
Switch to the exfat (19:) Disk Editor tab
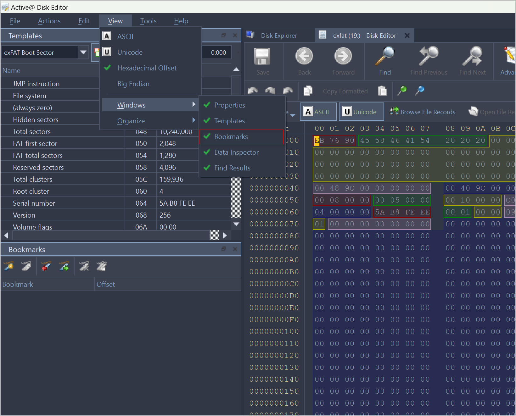pyautogui.click(x=364, y=36)
